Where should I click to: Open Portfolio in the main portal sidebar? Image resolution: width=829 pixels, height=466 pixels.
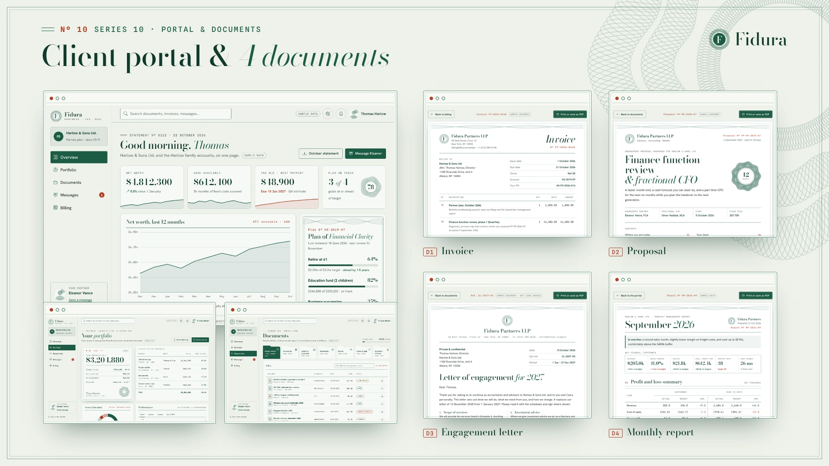pos(79,170)
